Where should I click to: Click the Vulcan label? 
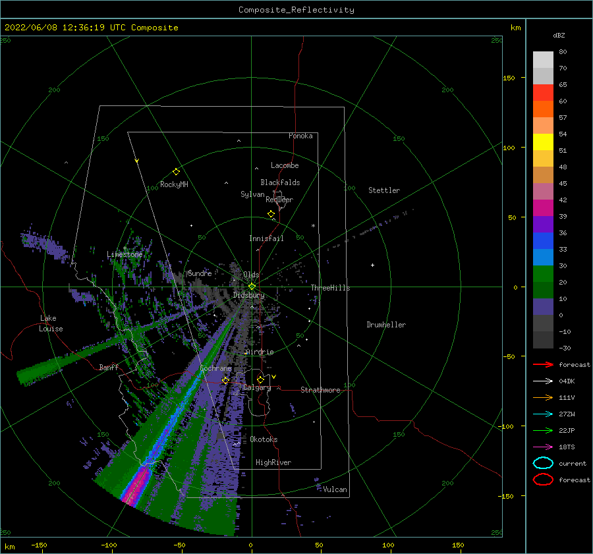coord(335,489)
